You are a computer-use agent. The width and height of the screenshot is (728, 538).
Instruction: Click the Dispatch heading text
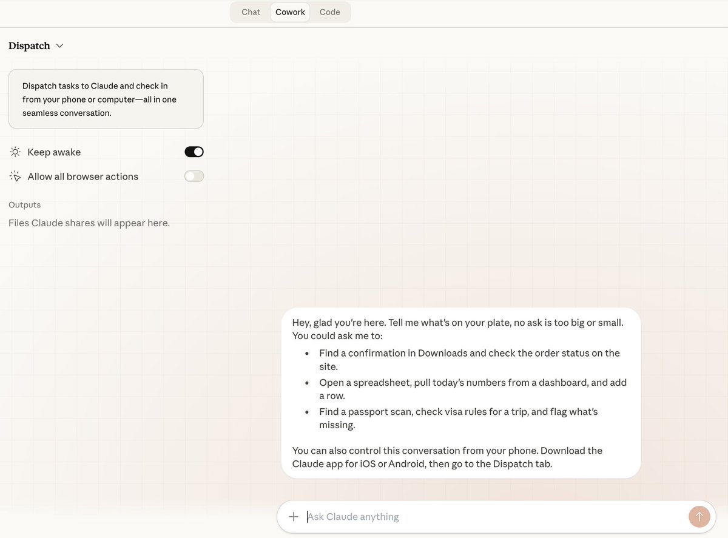[x=29, y=46]
